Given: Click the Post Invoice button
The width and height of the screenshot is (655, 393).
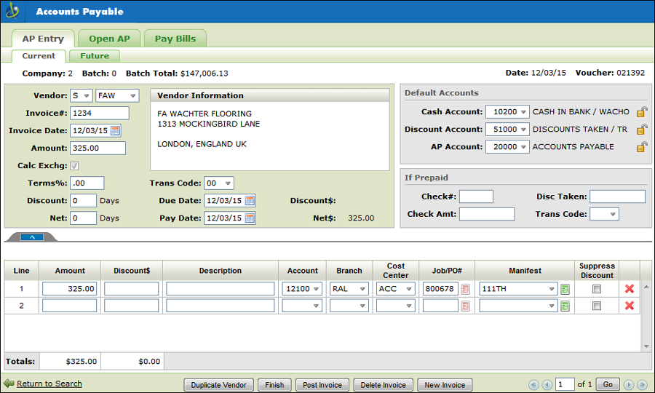Looking at the screenshot, I should 322,385.
